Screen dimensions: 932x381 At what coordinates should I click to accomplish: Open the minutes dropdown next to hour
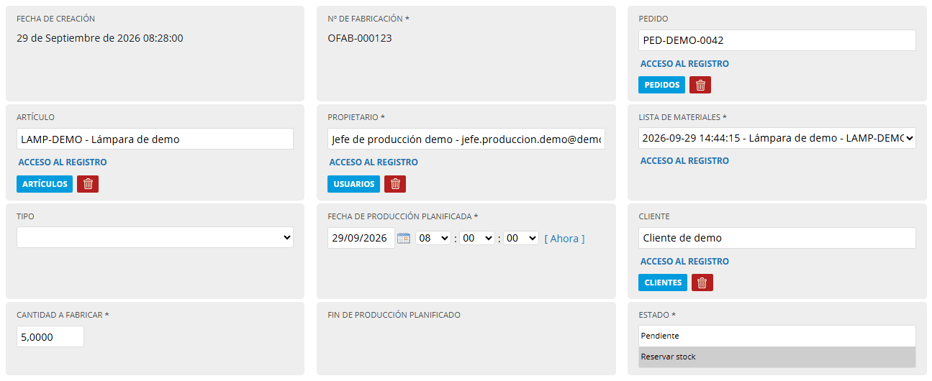pos(477,238)
